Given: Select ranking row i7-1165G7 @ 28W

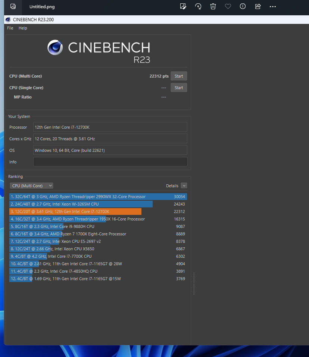Looking at the screenshot, I should [98, 264].
